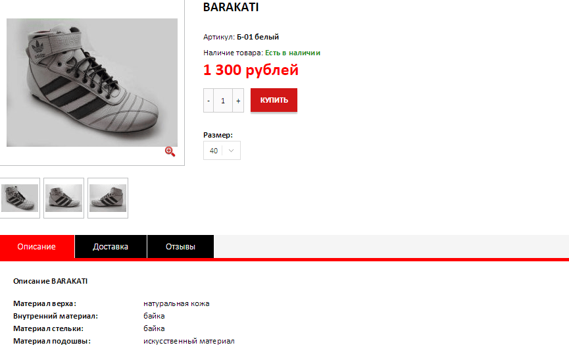Switch to the Описание tab
Image resolution: width=569 pixels, height=362 pixels.
(x=37, y=247)
